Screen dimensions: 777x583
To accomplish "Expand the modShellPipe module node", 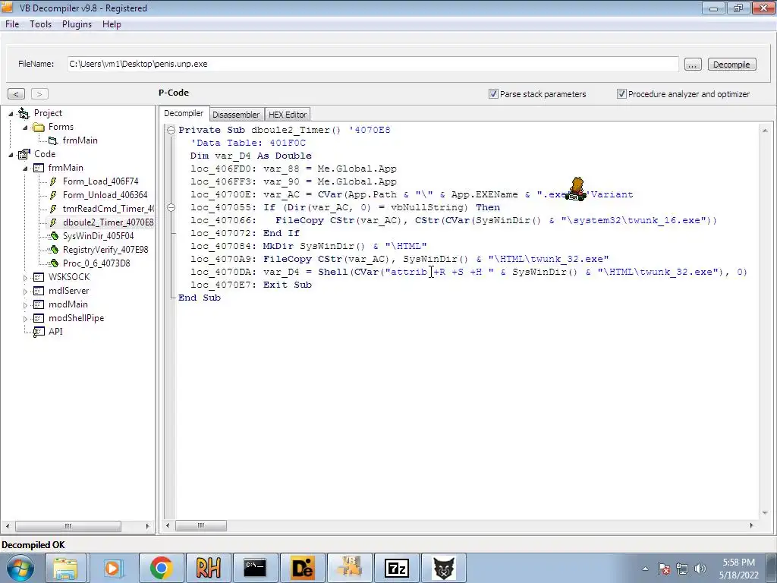I will click(x=25, y=319).
